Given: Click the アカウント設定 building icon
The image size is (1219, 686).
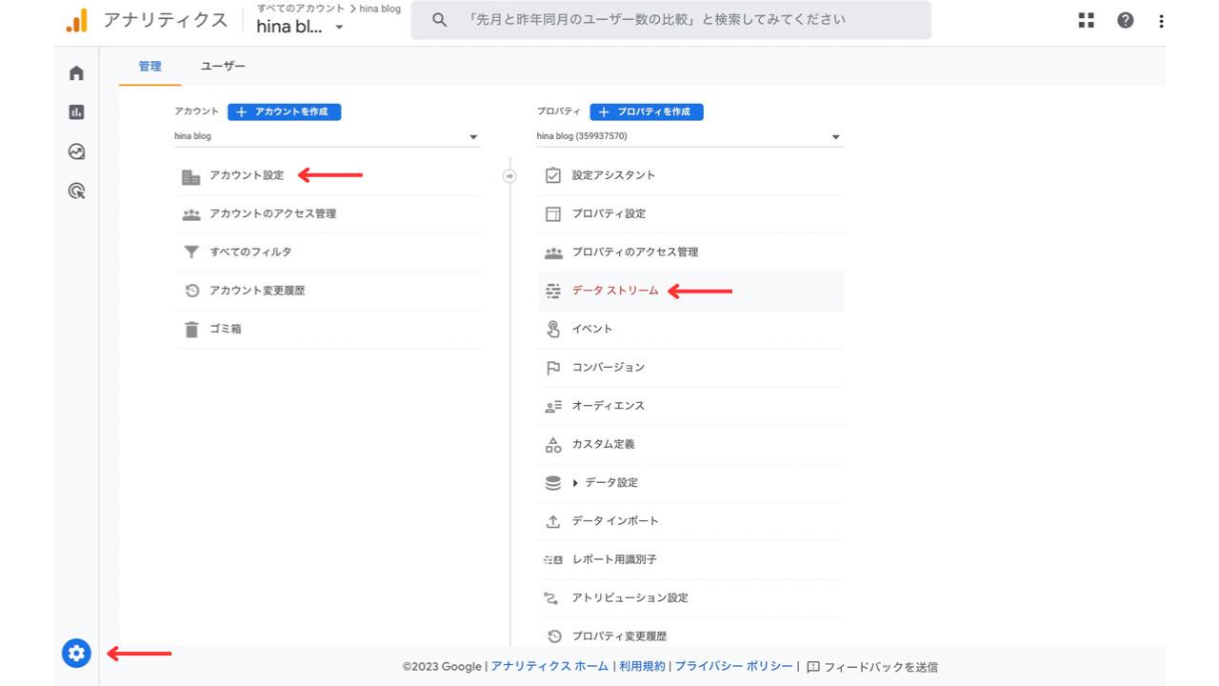Looking at the screenshot, I should click(x=191, y=176).
